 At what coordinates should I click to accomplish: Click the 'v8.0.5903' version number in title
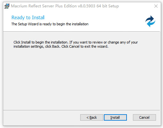coord(87,6)
